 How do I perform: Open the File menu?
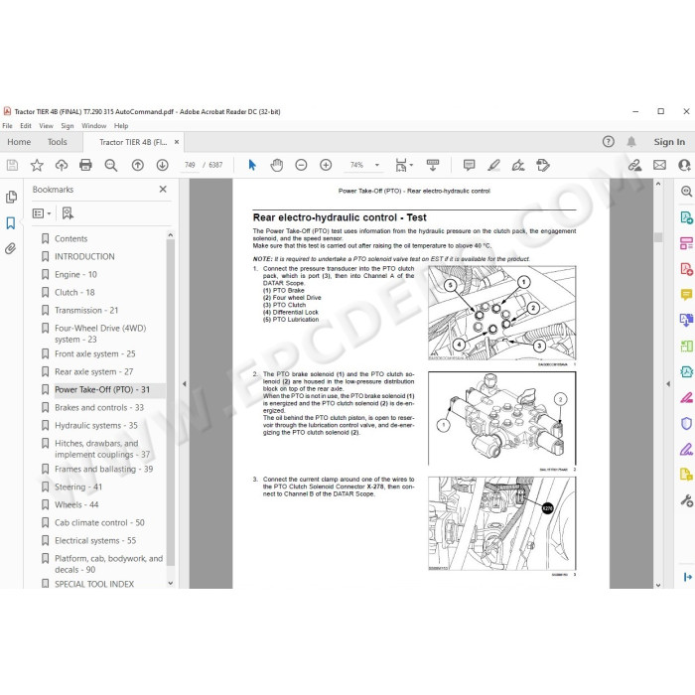pos(8,126)
